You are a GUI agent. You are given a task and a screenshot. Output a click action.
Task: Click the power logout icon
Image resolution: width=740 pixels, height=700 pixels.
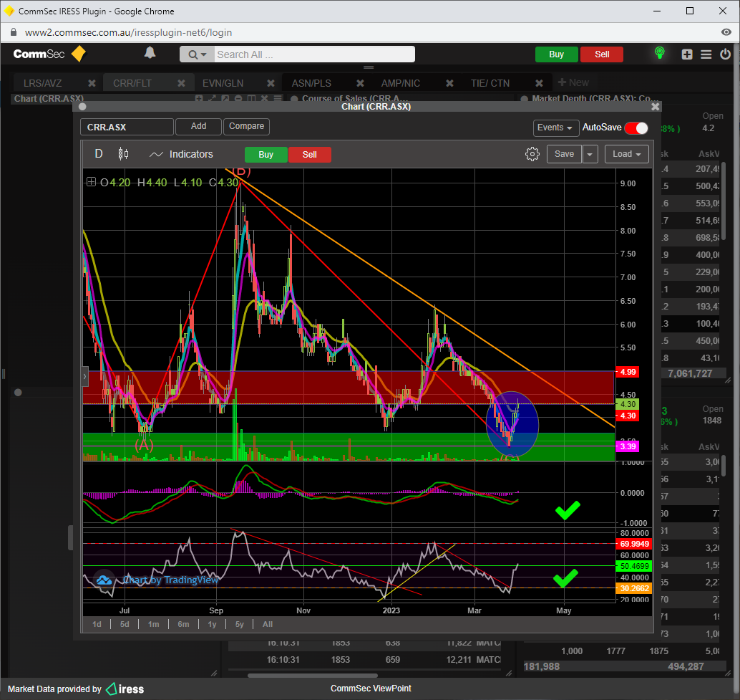726,54
